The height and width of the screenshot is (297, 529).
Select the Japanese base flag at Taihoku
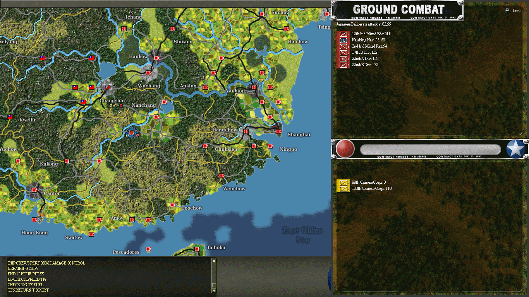point(197,249)
